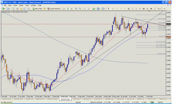Open the Navigator favorites star icon
The height and width of the screenshot is (104, 172).
[x=21, y=9]
